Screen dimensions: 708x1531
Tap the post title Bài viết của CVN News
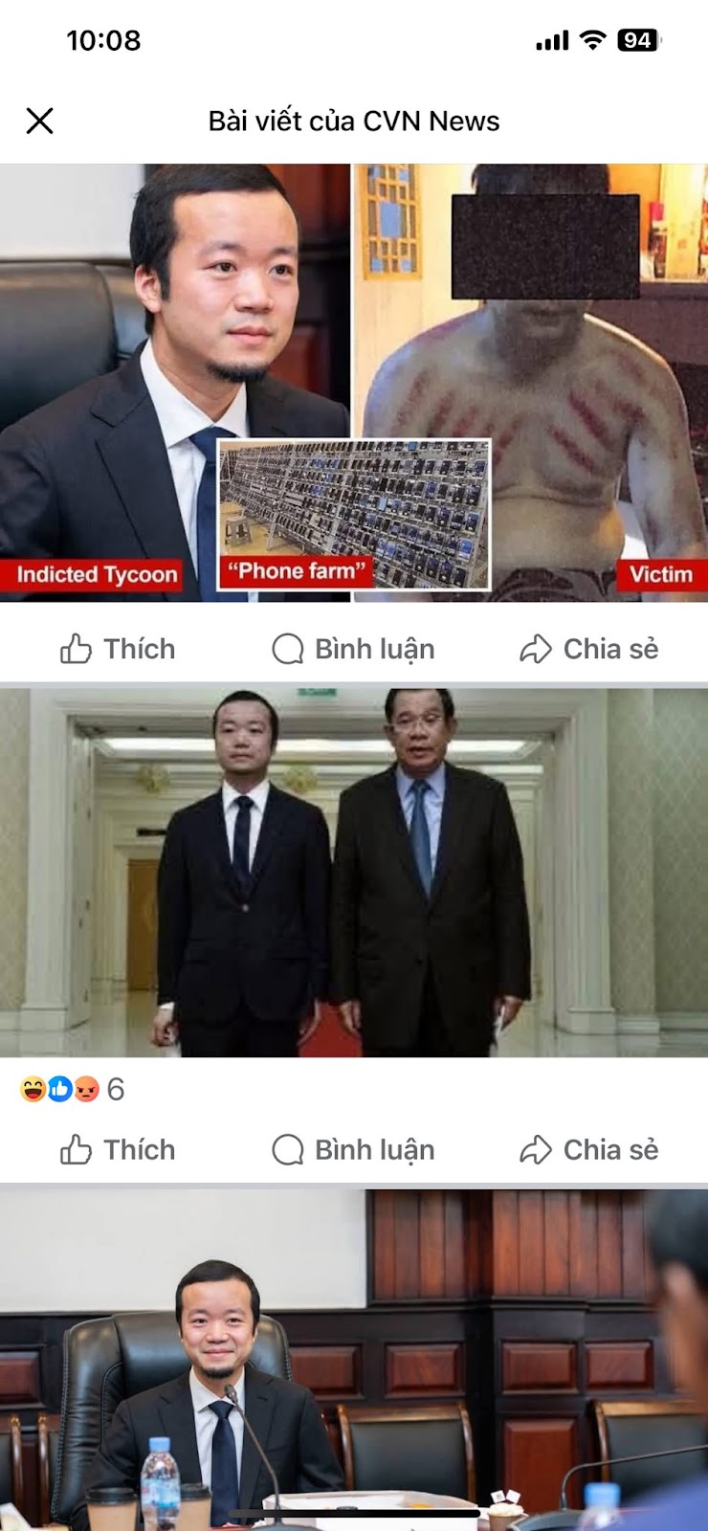point(354,121)
